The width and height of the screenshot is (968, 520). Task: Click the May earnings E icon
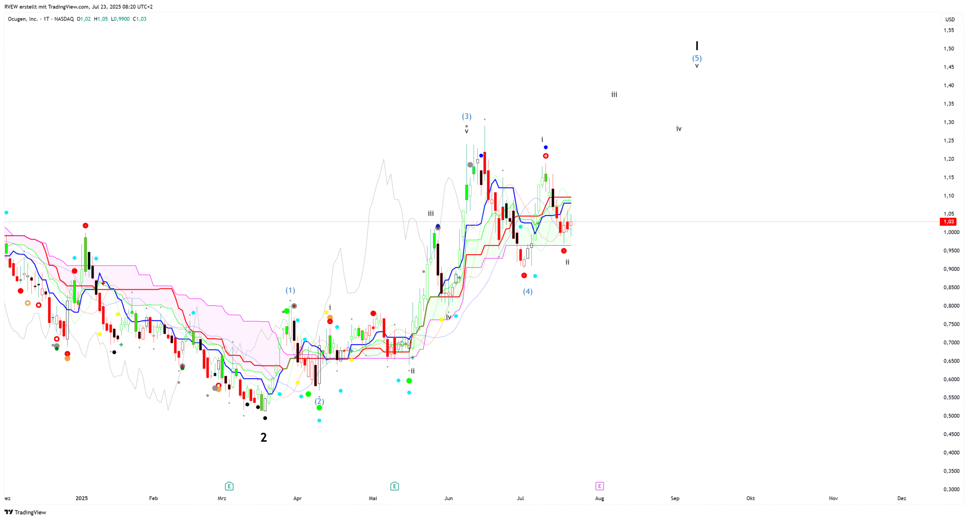point(394,486)
